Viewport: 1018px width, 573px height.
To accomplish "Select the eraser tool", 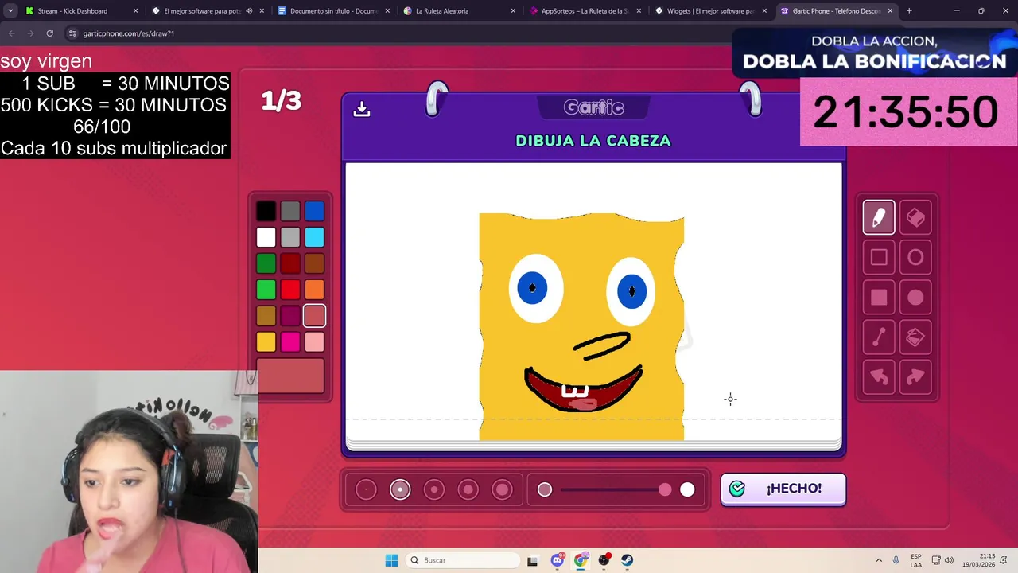I will pos(915,217).
